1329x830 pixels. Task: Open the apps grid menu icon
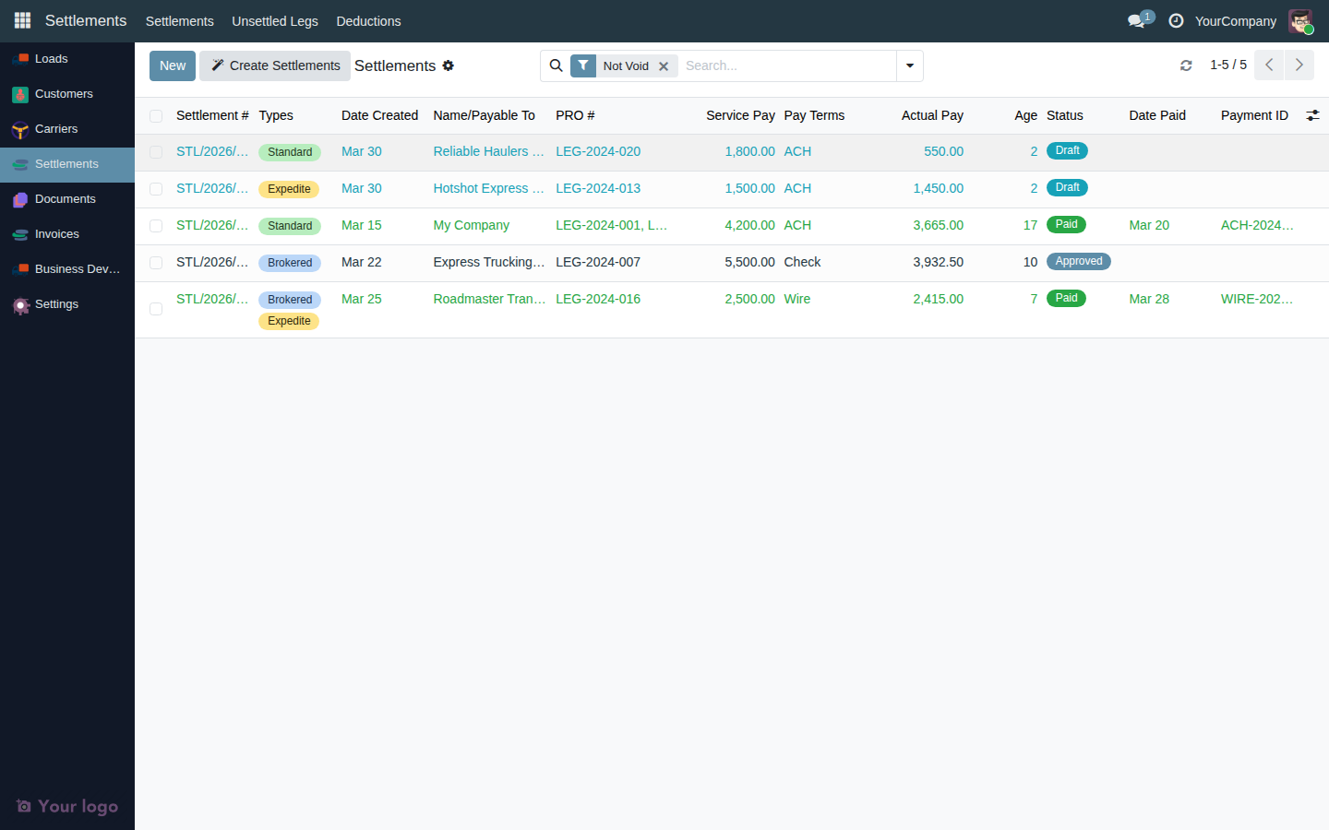click(x=22, y=20)
